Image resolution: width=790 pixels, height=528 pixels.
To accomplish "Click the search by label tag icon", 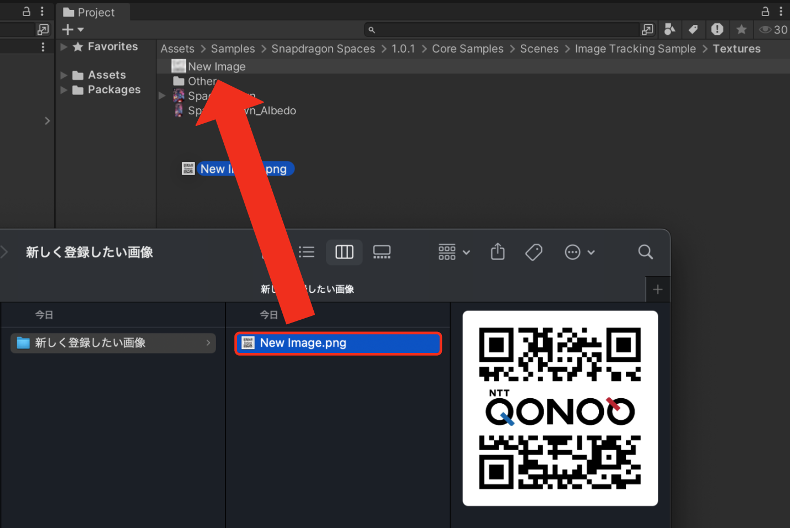I will [693, 29].
